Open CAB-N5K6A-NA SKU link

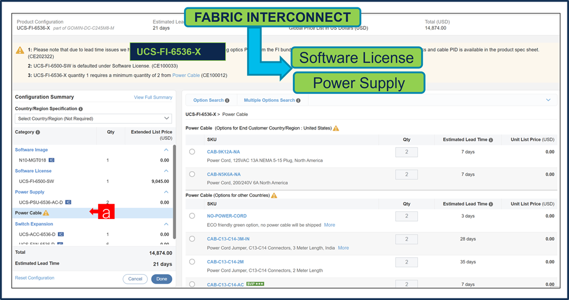[x=224, y=174]
